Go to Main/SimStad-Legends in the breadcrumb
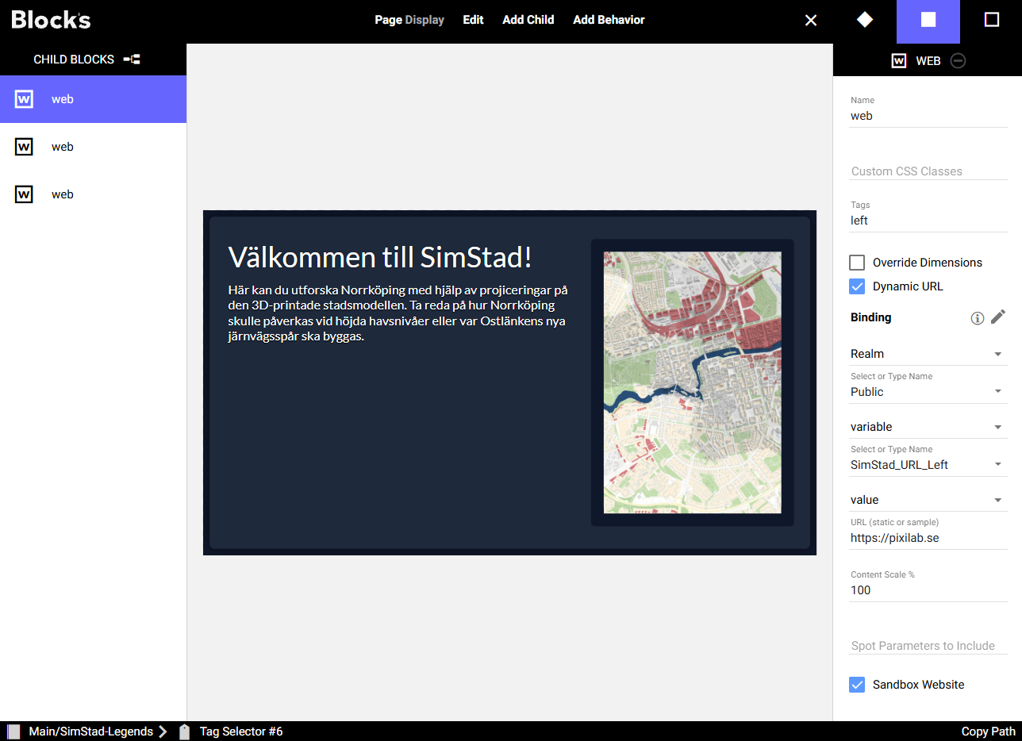The height and width of the screenshot is (741, 1022). click(91, 731)
